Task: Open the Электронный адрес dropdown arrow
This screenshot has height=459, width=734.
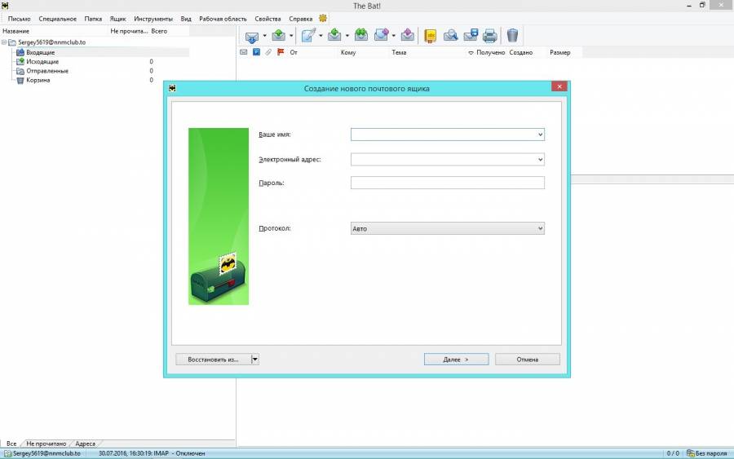Action: pos(540,160)
